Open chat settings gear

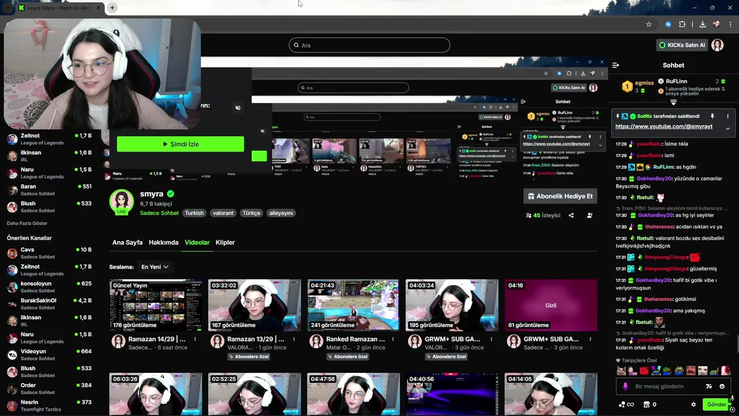click(x=693, y=404)
